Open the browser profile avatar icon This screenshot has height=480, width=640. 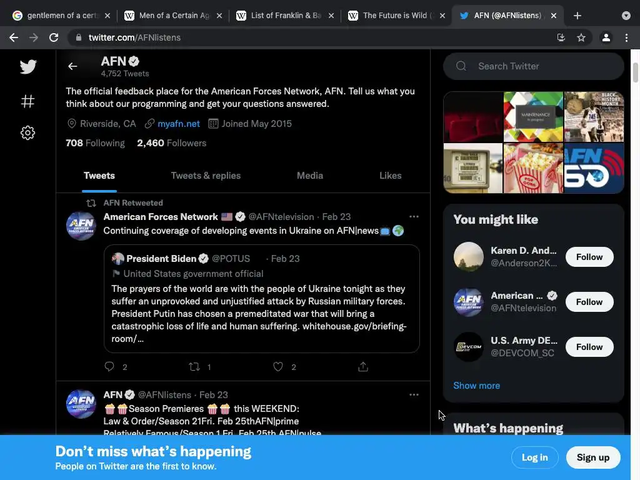point(606,37)
